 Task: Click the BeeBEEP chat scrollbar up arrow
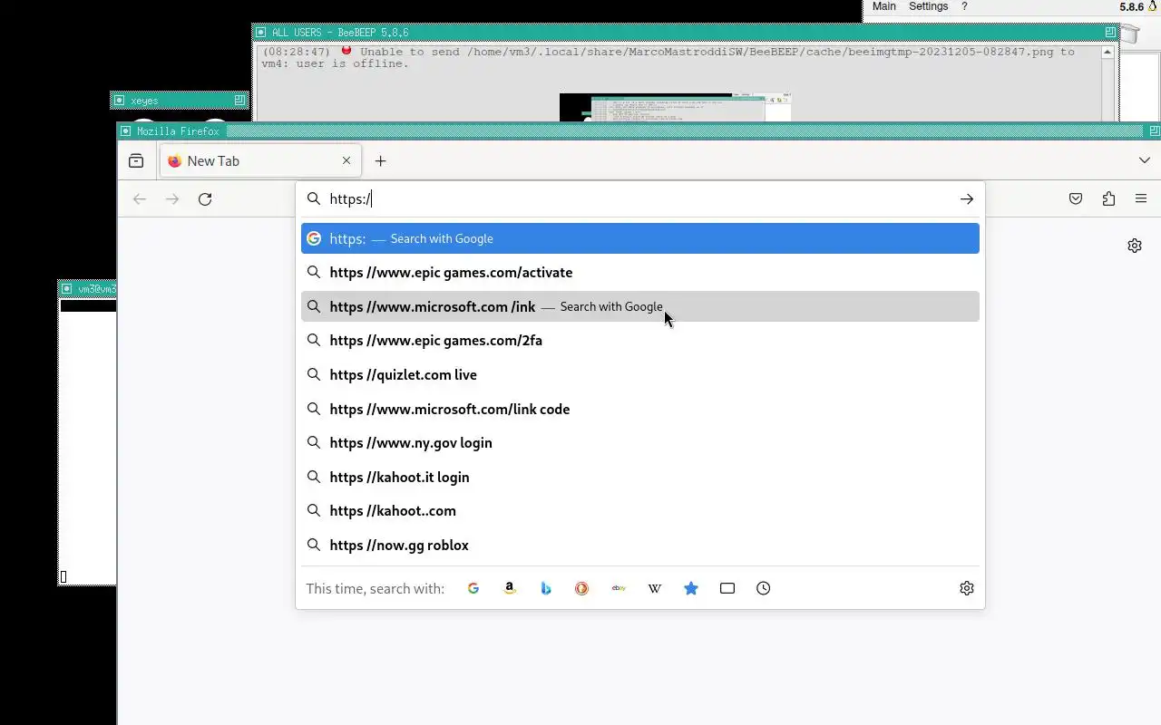coord(1107,53)
